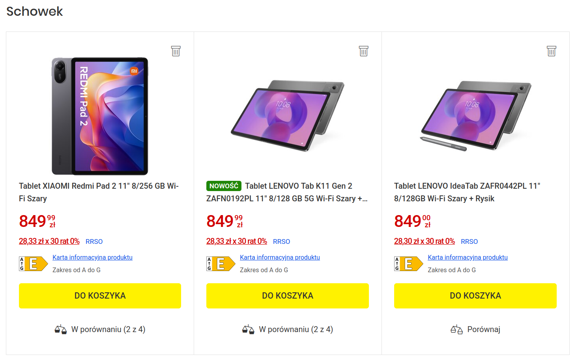The image size is (578, 364).
Task: Open Karta informacyjna produktu for Xiaomi tablet
Action: point(92,257)
